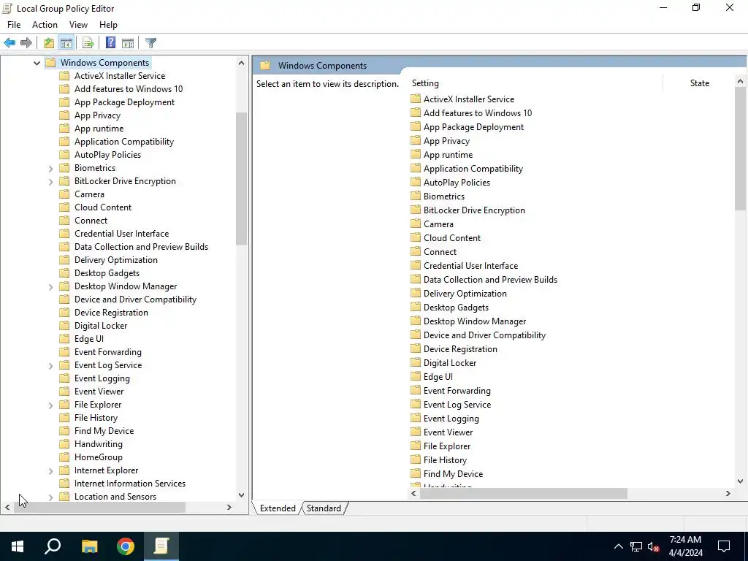This screenshot has width=748, height=561.
Task: Select Data Collection and Preview Builds in right pane
Action: coord(490,280)
